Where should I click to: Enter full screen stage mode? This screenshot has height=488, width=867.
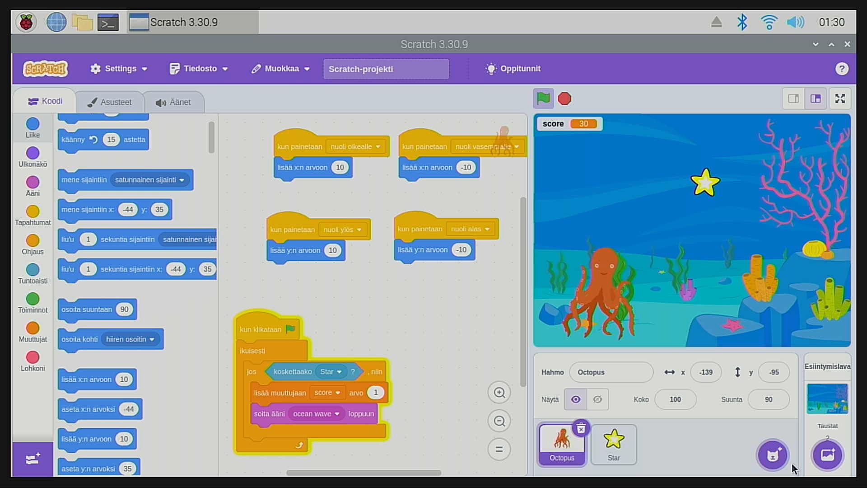click(x=840, y=99)
